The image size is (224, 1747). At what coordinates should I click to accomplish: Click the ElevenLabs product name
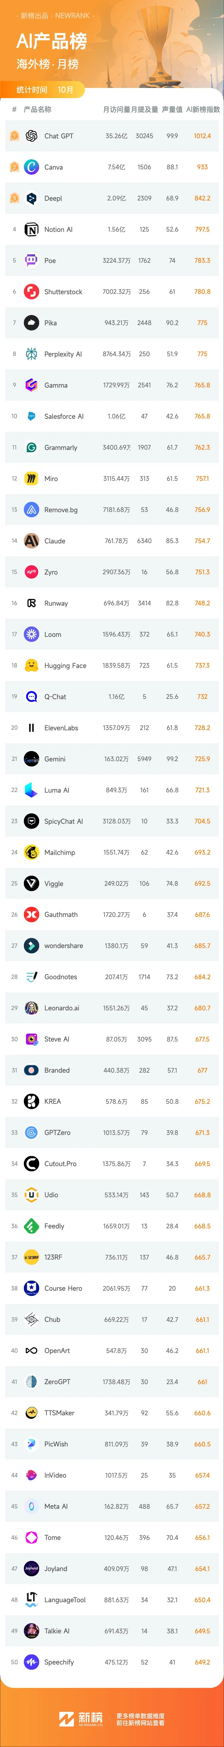(61, 728)
